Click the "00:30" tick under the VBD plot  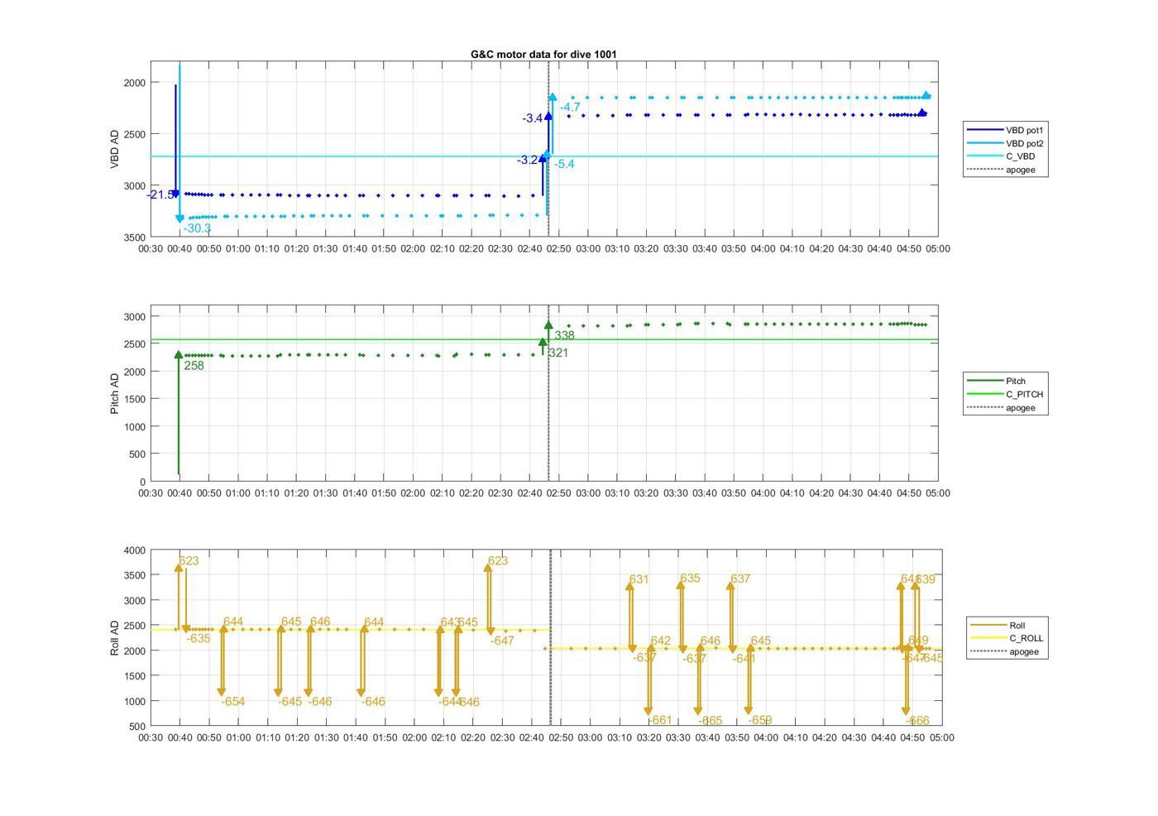pyautogui.click(x=151, y=249)
